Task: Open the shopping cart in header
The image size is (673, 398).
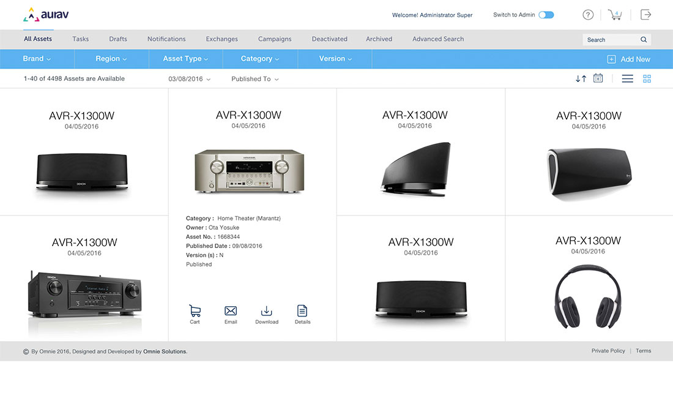Action: point(615,15)
